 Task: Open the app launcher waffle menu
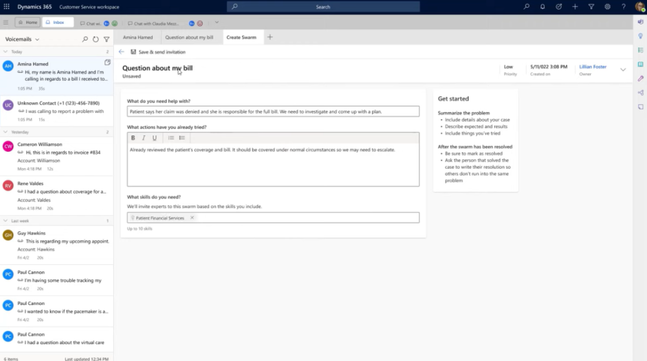6,6
